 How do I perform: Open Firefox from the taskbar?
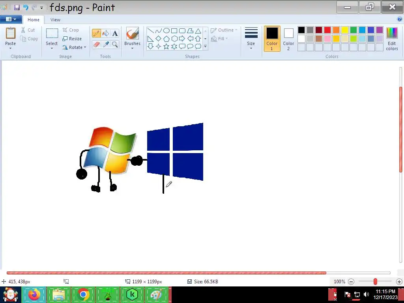pyautogui.click(x=34, y=294)
